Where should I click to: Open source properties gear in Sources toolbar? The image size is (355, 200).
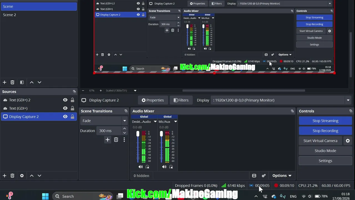coord(22,176)
